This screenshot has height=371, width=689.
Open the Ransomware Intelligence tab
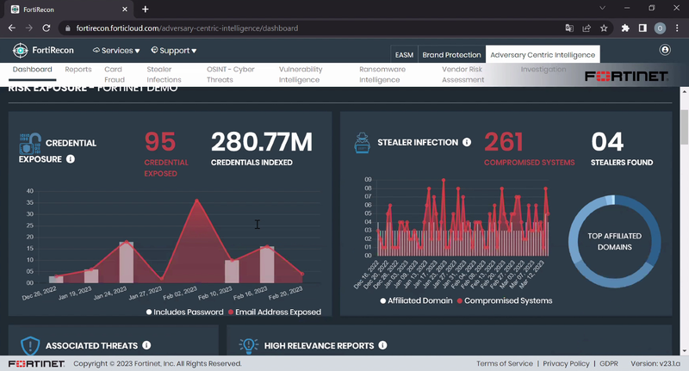[382, 75]
